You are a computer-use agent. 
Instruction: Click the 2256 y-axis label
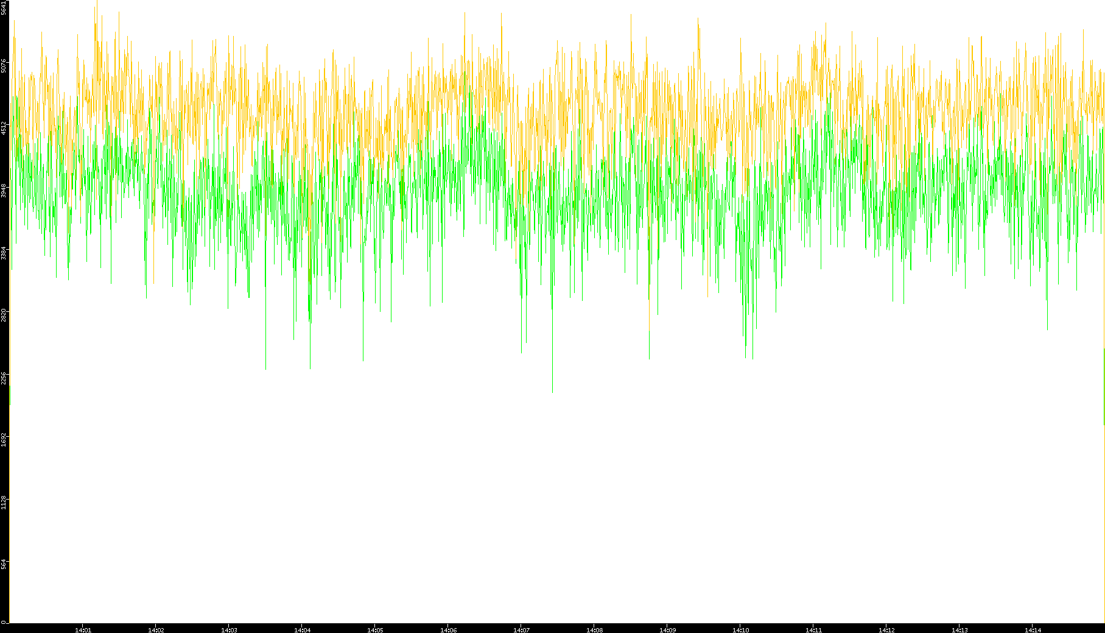coord(4,378)
